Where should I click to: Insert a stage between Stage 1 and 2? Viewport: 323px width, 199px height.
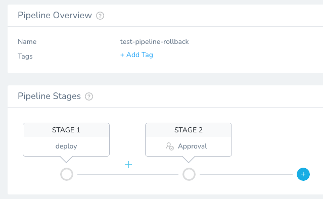pos(128,165)
